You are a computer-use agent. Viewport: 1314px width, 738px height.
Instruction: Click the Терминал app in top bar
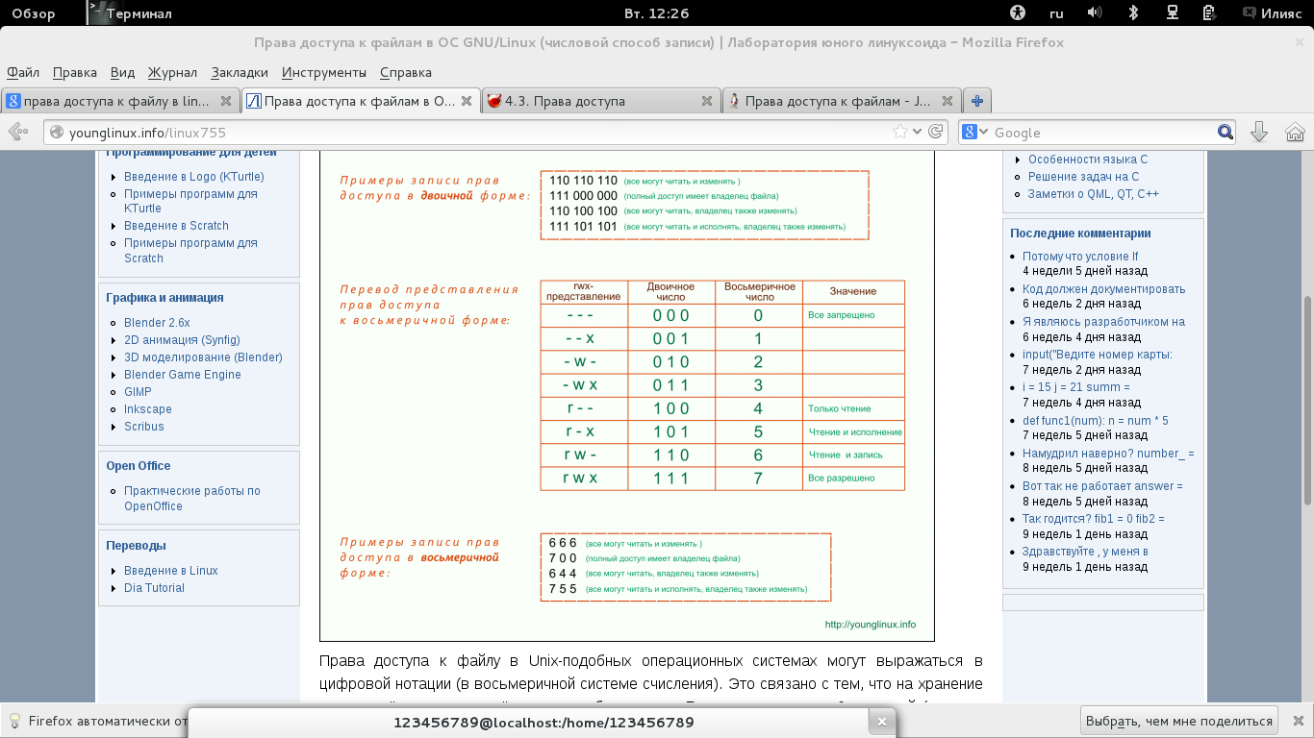click(130, 13)
